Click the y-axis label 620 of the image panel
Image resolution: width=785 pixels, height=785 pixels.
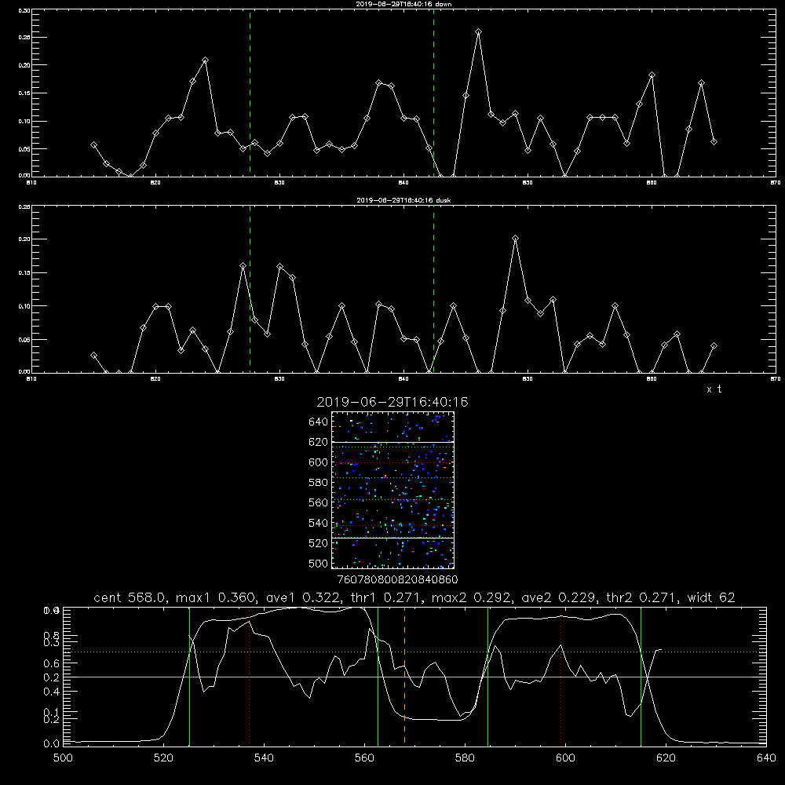(x=319, y=442)
